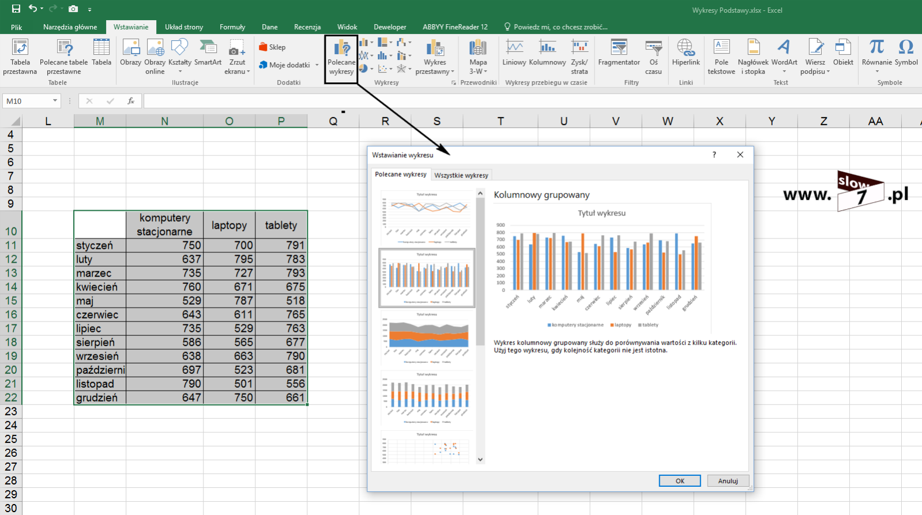Screen dimensions: 922x515
Task: Open Nagłówek i stopka
Action: tap(753, 57)
